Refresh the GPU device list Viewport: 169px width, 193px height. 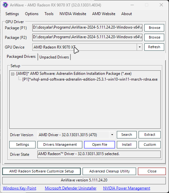(x=154, y=47)
